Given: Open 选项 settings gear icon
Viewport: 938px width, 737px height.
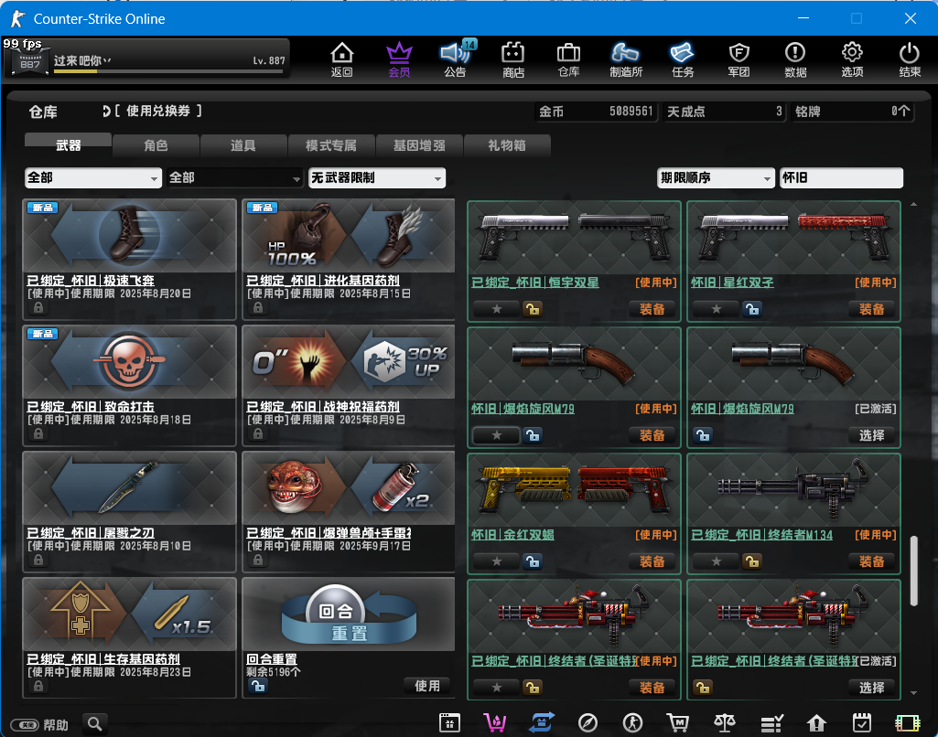Looking at the screenshot, I should coord(852,59).
